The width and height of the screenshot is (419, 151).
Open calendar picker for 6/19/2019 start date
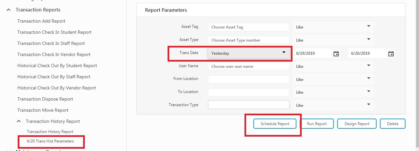pos(336,54)
